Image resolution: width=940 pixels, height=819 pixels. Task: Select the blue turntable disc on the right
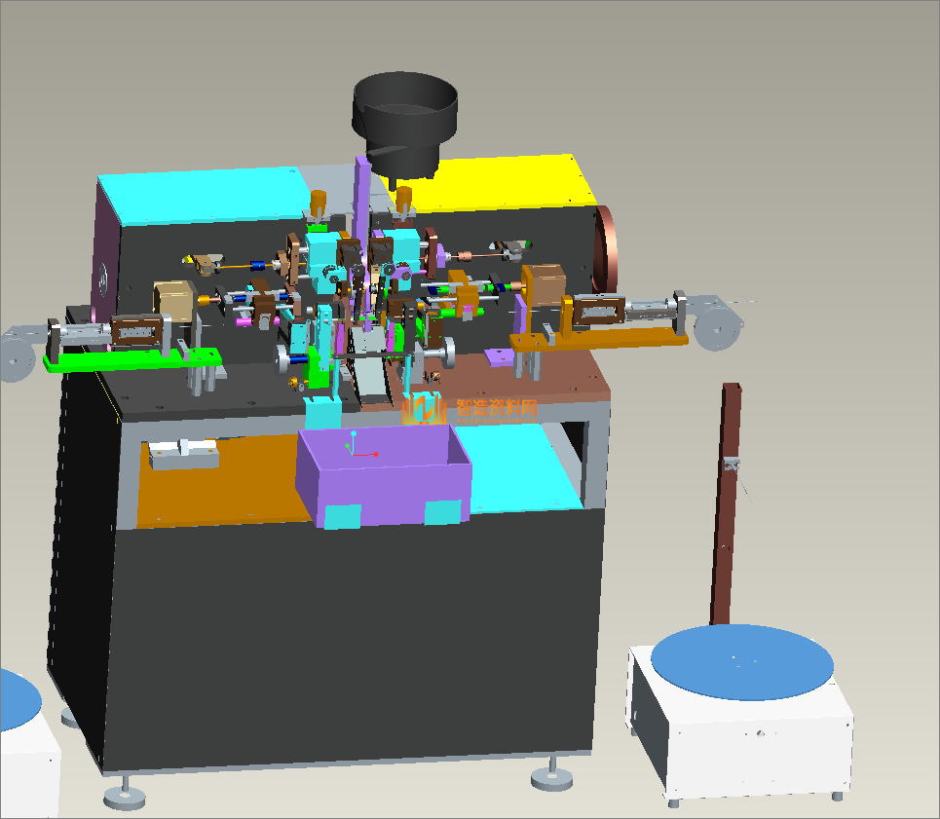click(x=742, y=662)
